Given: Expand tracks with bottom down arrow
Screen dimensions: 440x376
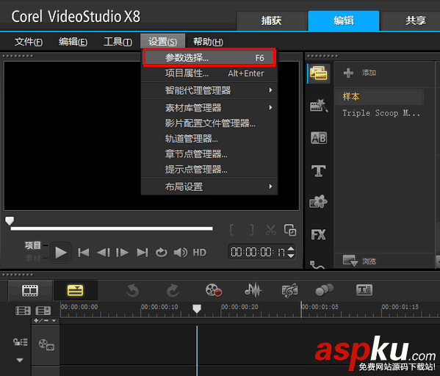Looking at the screenshot, I should click(x=20, y=360).
